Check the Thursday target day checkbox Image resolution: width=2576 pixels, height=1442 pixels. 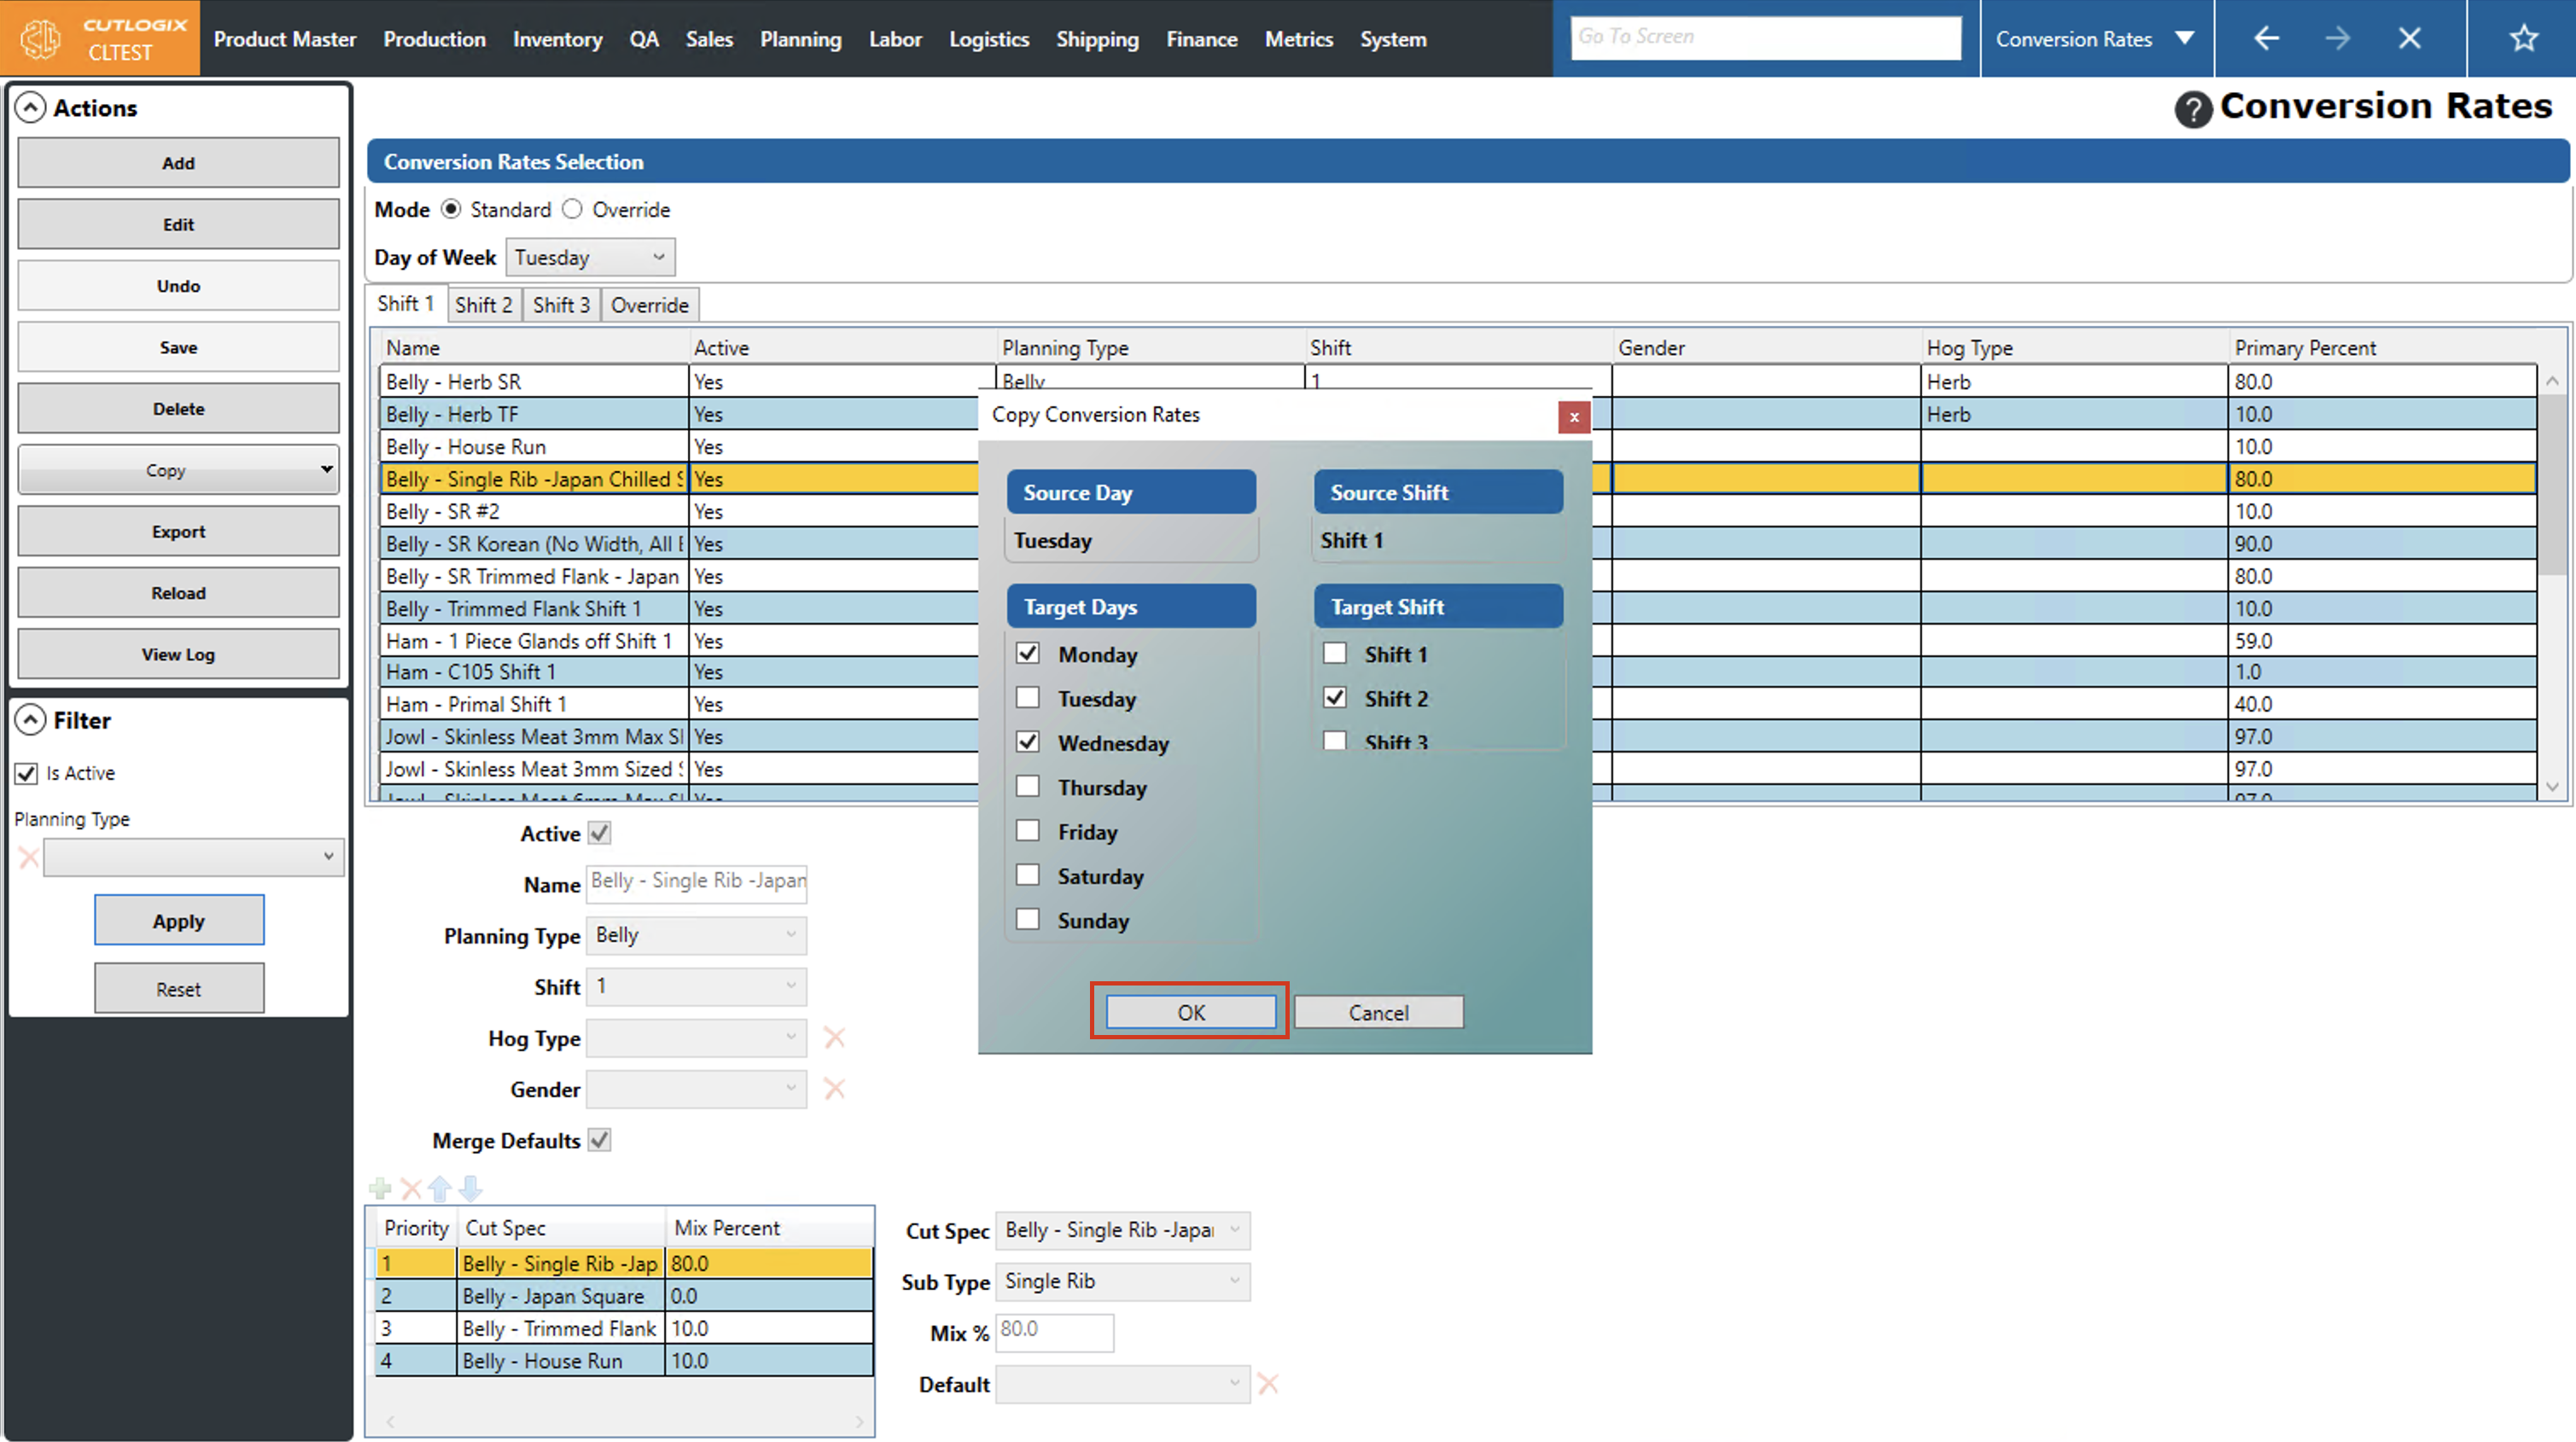click(x=1027, y=787)
